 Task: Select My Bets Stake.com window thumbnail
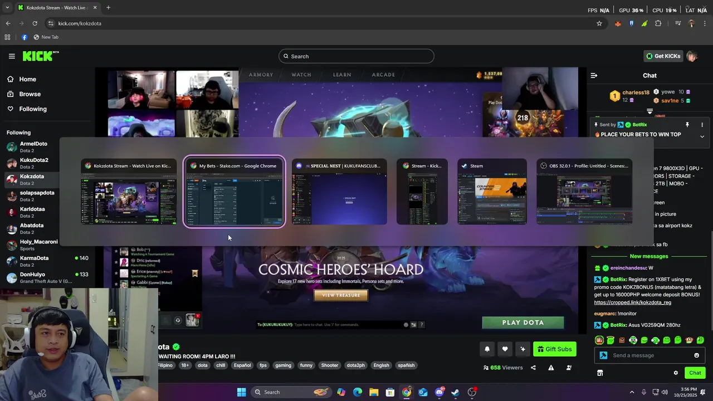click(235, 192)
